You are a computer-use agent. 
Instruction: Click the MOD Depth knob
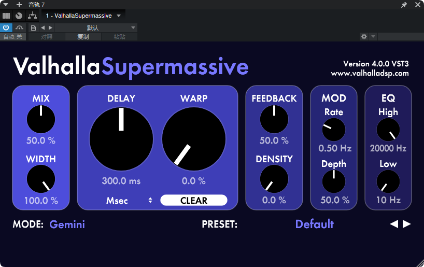tap(334, 181)
